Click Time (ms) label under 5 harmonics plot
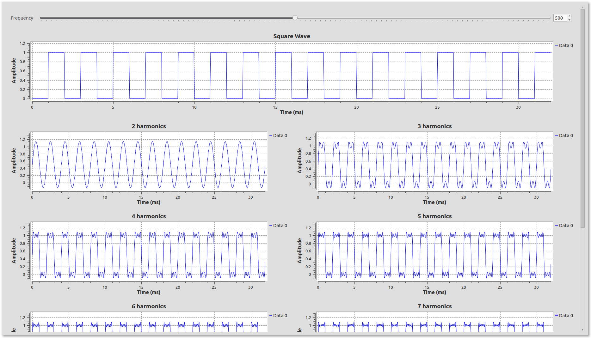Screen dimensions: 591x338 (x=434, y=292)
